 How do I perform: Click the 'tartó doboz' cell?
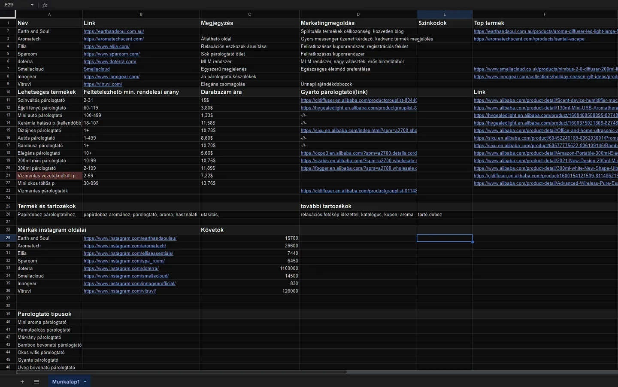tap(445, 215)
